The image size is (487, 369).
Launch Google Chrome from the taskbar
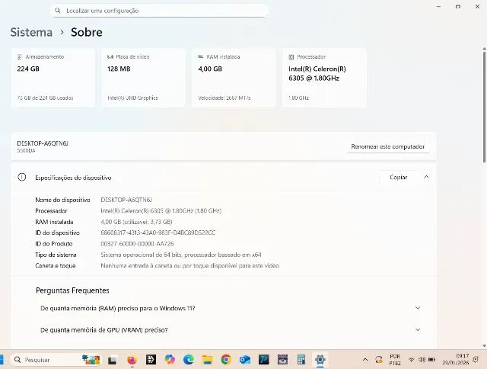[226, 360]
